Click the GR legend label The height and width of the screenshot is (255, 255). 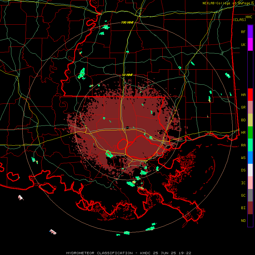pos(243,107)
